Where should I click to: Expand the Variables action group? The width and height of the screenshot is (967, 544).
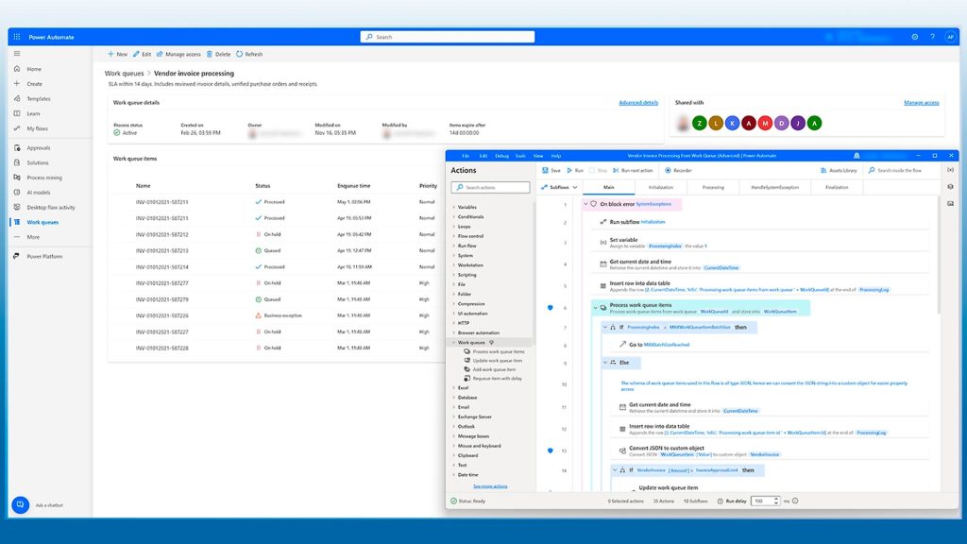coord(467,207)
